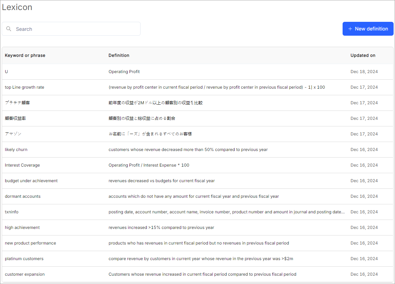
Task: Select the 'likely churn' keyword row
Action: (x=16, y=150)
